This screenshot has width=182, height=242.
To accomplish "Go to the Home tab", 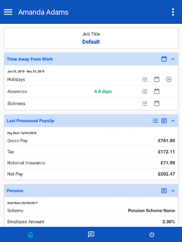I will point(30,234).
